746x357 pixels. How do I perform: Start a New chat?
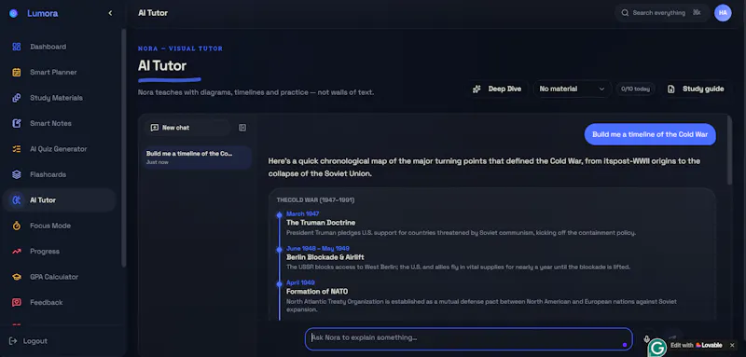187,128
